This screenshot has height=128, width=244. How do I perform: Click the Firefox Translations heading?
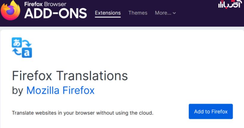click(x=70, y=76)
